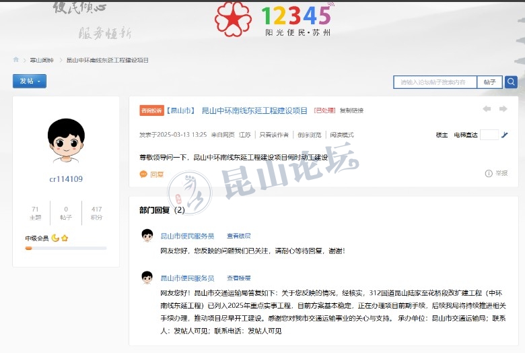Image resolution: width=525 pixels, height=353 pixels.
Task: Go to next thread arrow
Action: point(503,109)
